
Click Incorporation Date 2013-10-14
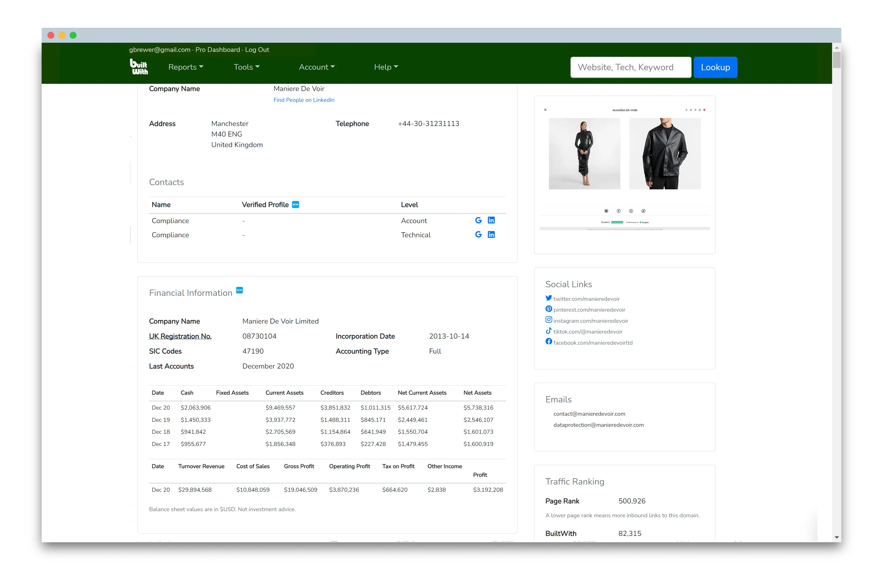[x=449, y=336]
